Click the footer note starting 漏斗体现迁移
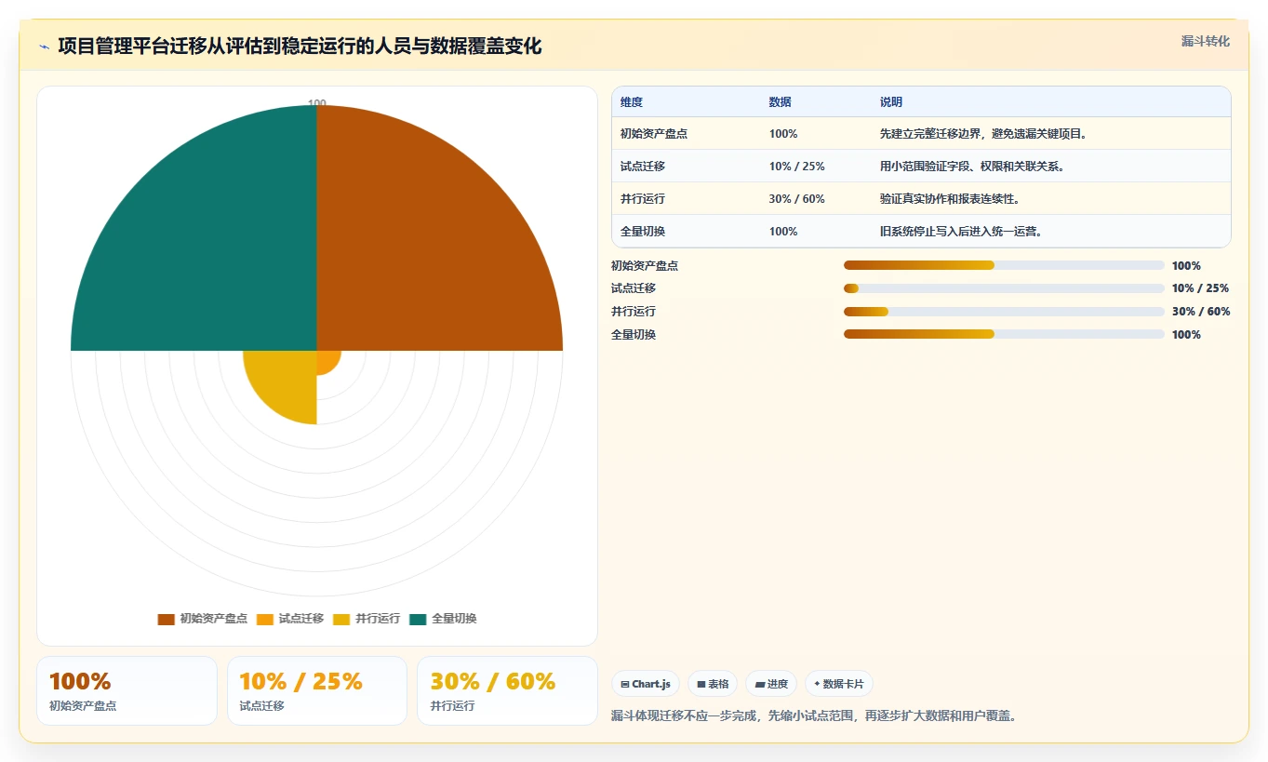Screen dimensions: 1268x762 pos(816,716)
